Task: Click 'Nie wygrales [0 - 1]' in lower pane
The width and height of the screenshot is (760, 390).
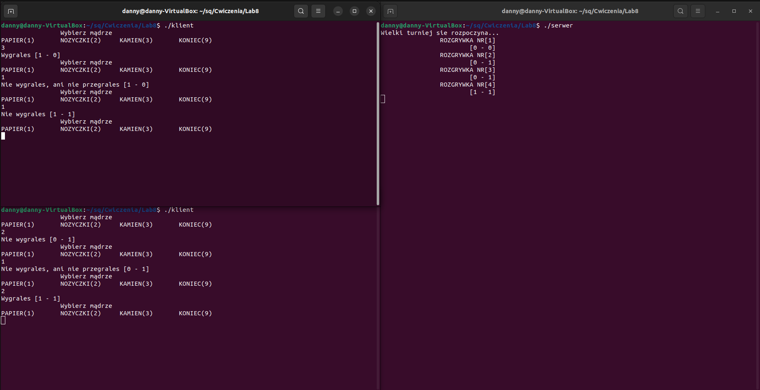Action: (38, 239)
